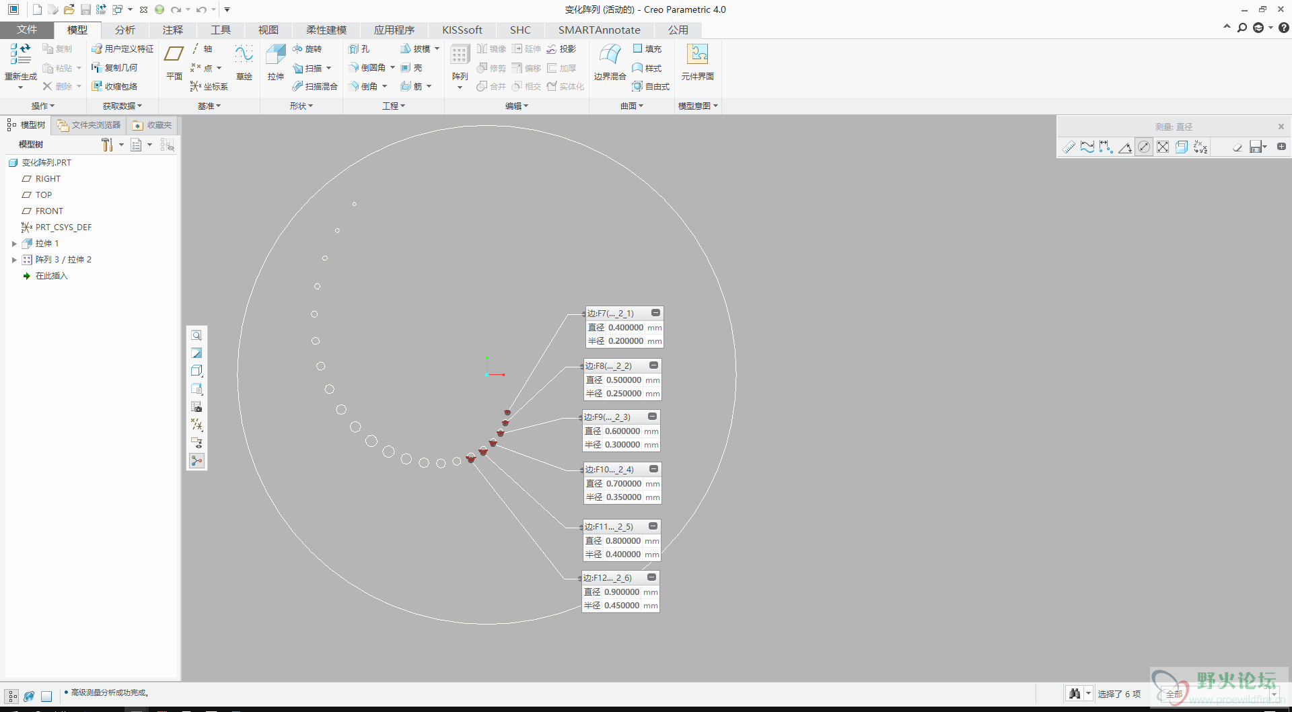Switch to the 视图 ribbon tab
This screenshot has width=1292, height=712.
[268, 30]
